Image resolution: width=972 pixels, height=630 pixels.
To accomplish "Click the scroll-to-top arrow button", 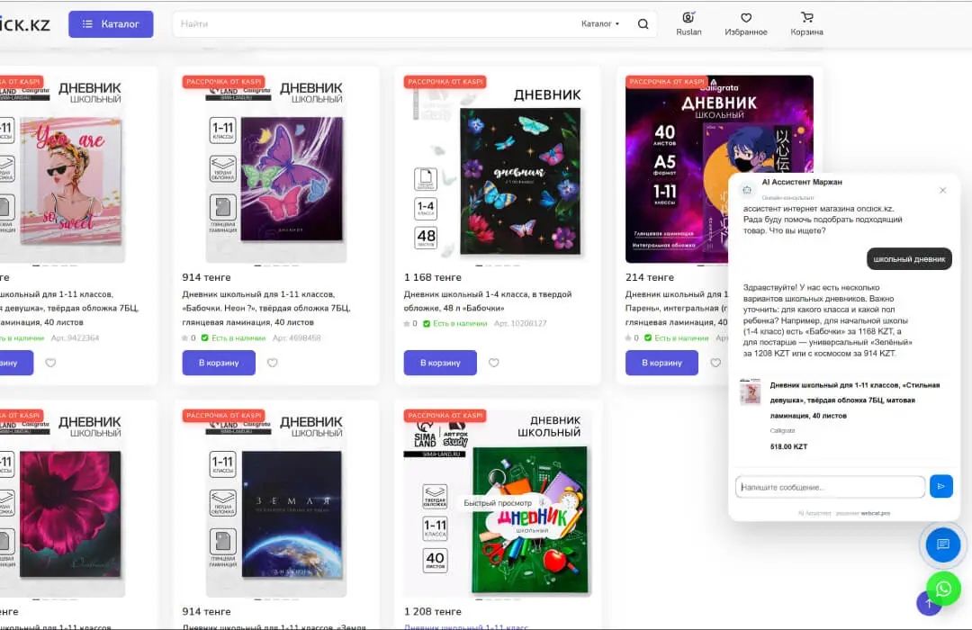I will (928, 604).
